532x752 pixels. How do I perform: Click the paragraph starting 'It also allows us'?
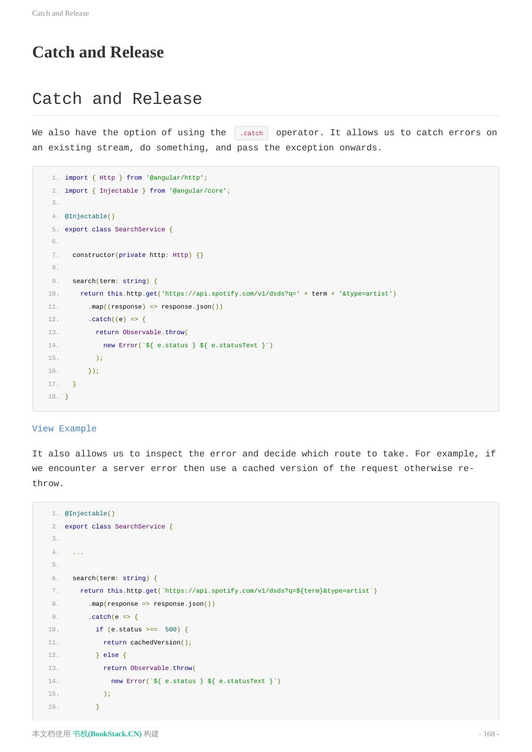point(264,468)
